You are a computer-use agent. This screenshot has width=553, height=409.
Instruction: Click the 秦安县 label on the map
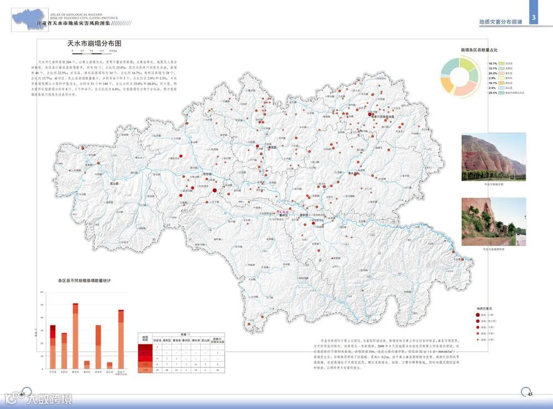[x=272, y=148]
